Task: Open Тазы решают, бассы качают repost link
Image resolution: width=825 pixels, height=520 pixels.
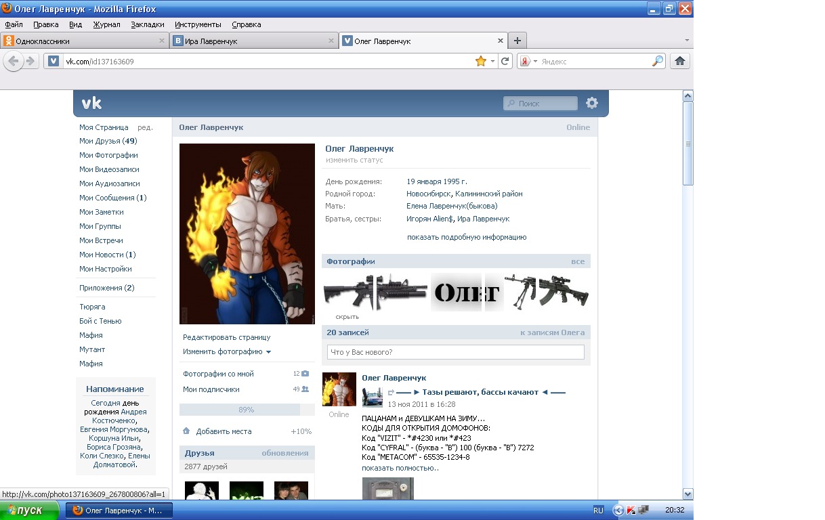Action: 480,392
